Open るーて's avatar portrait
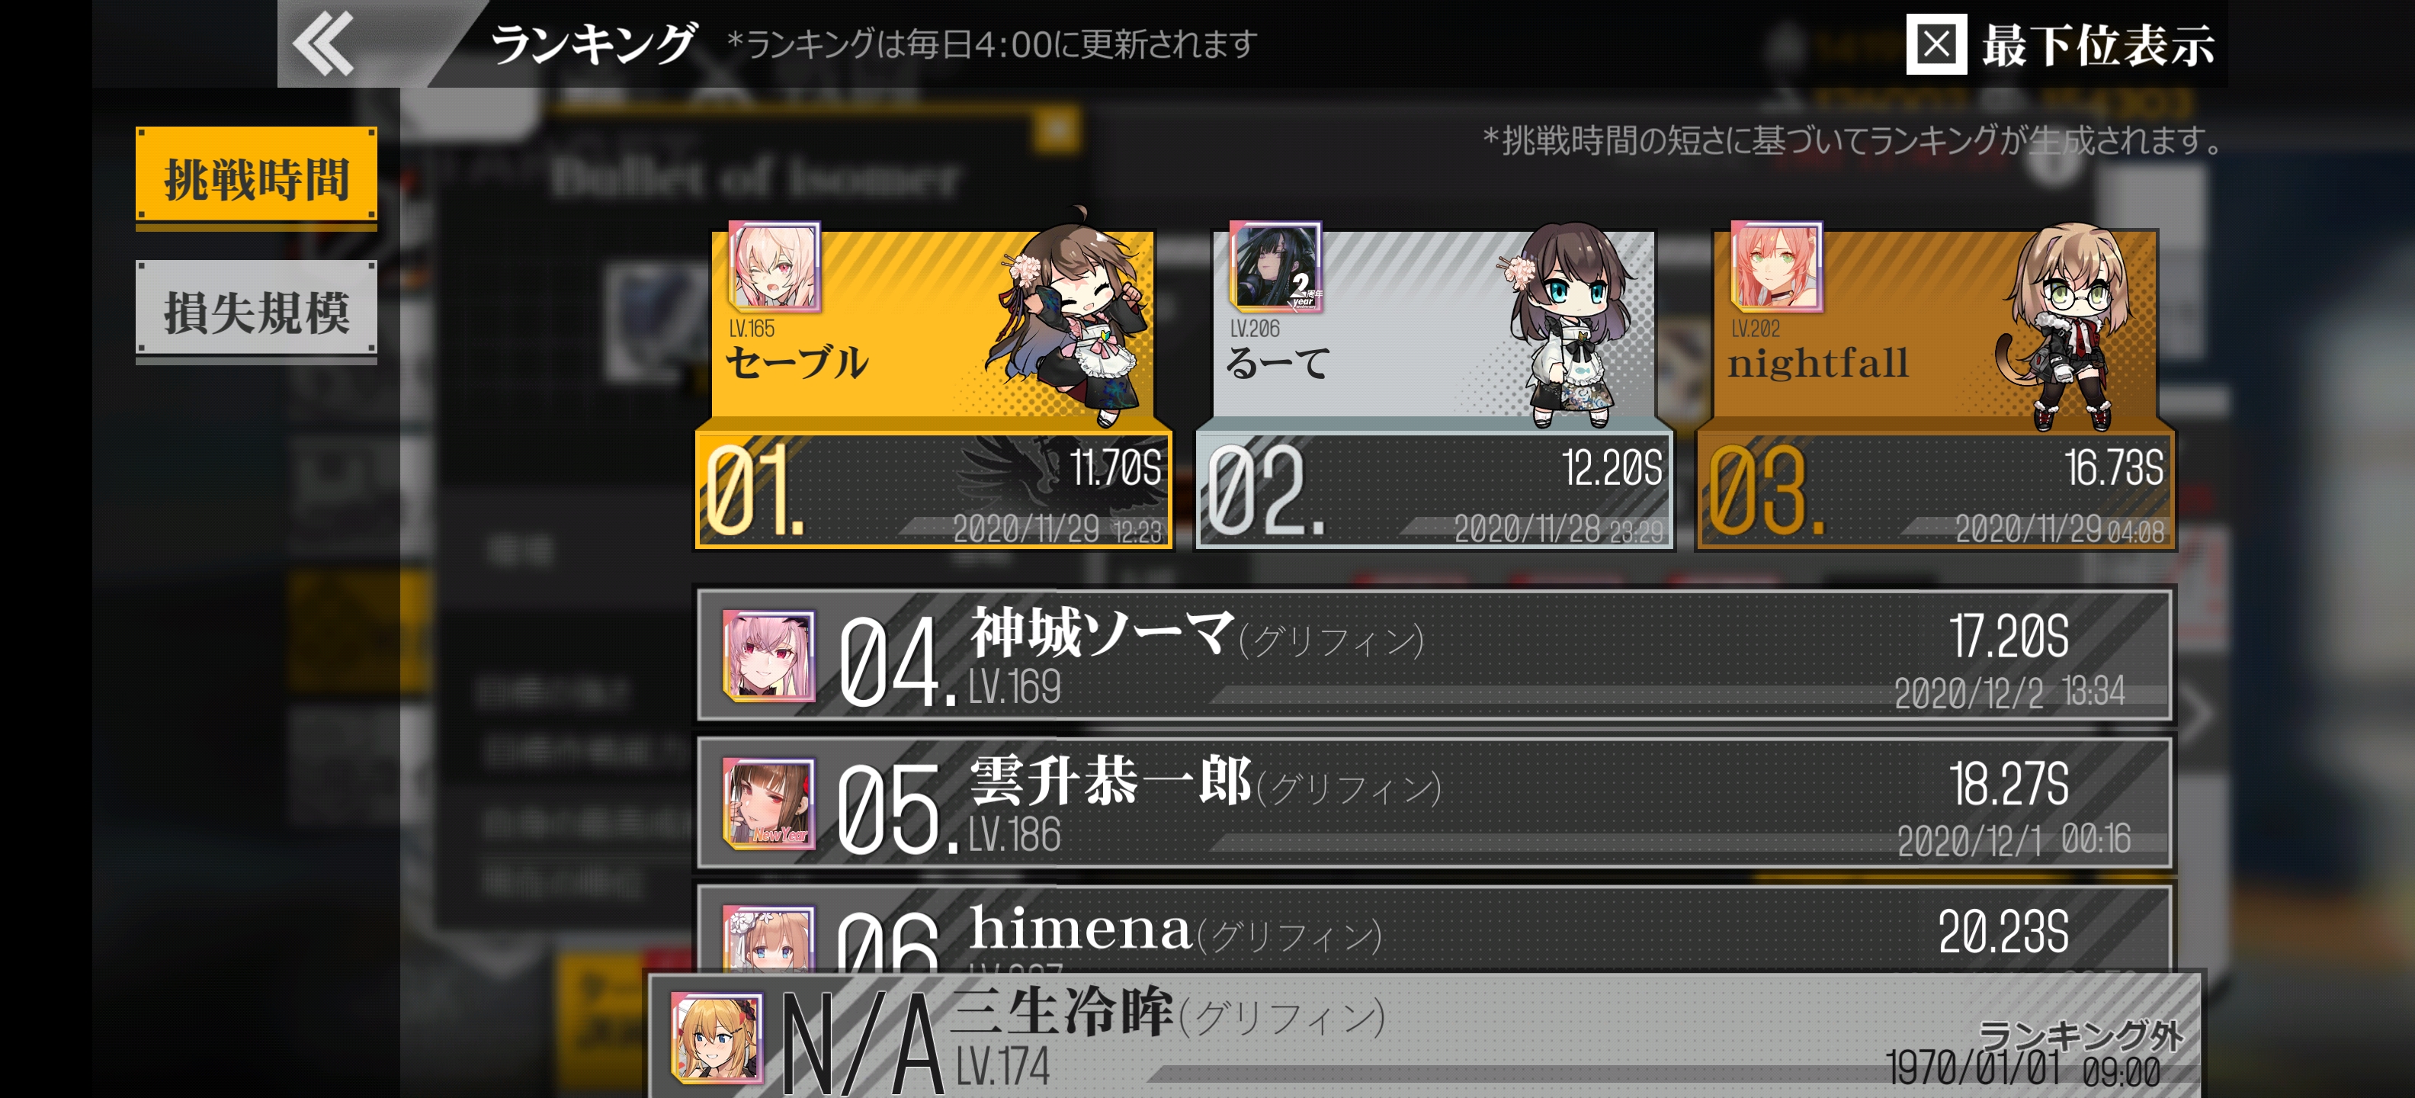Image resolution: width=2415 pixels, height=1098 pixels. coord(1275,267)
